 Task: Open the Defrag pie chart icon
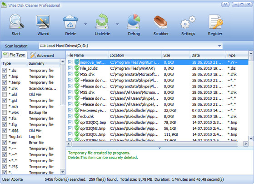pyautogui.click(x=134, y=22)
